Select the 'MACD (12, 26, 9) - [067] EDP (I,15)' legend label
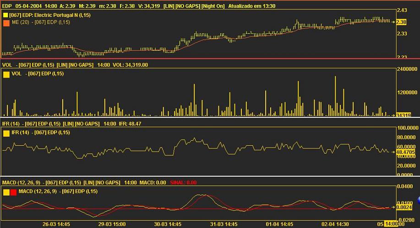This screenshot has height=228, width=420. pos(58,191)
